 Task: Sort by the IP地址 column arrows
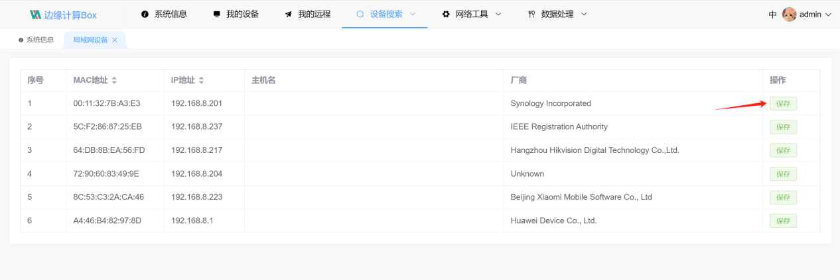click(201, 80)
